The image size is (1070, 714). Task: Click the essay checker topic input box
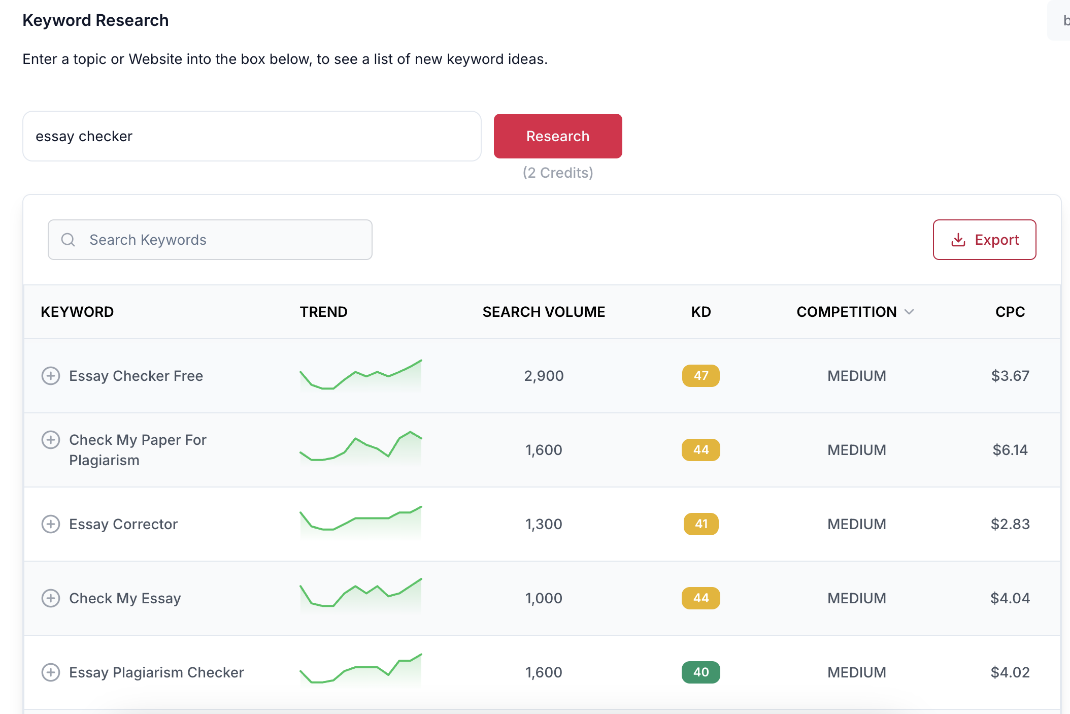coord(252,136)
